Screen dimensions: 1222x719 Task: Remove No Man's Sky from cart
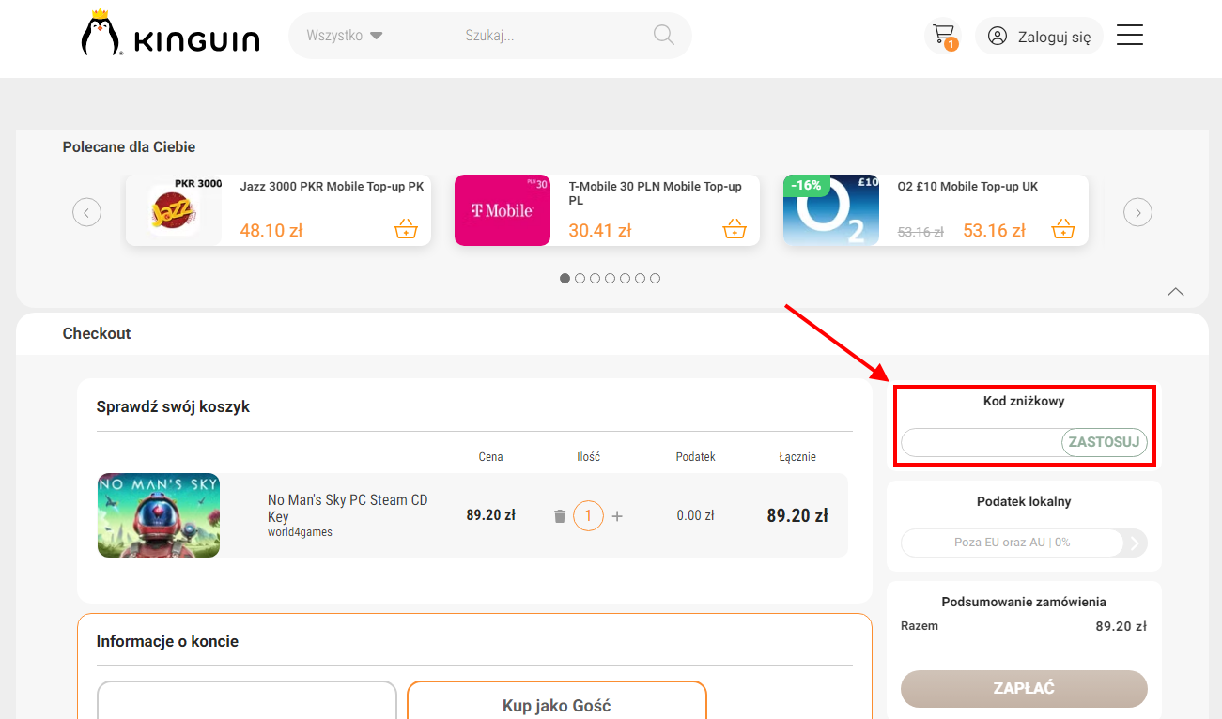[560, 516]
